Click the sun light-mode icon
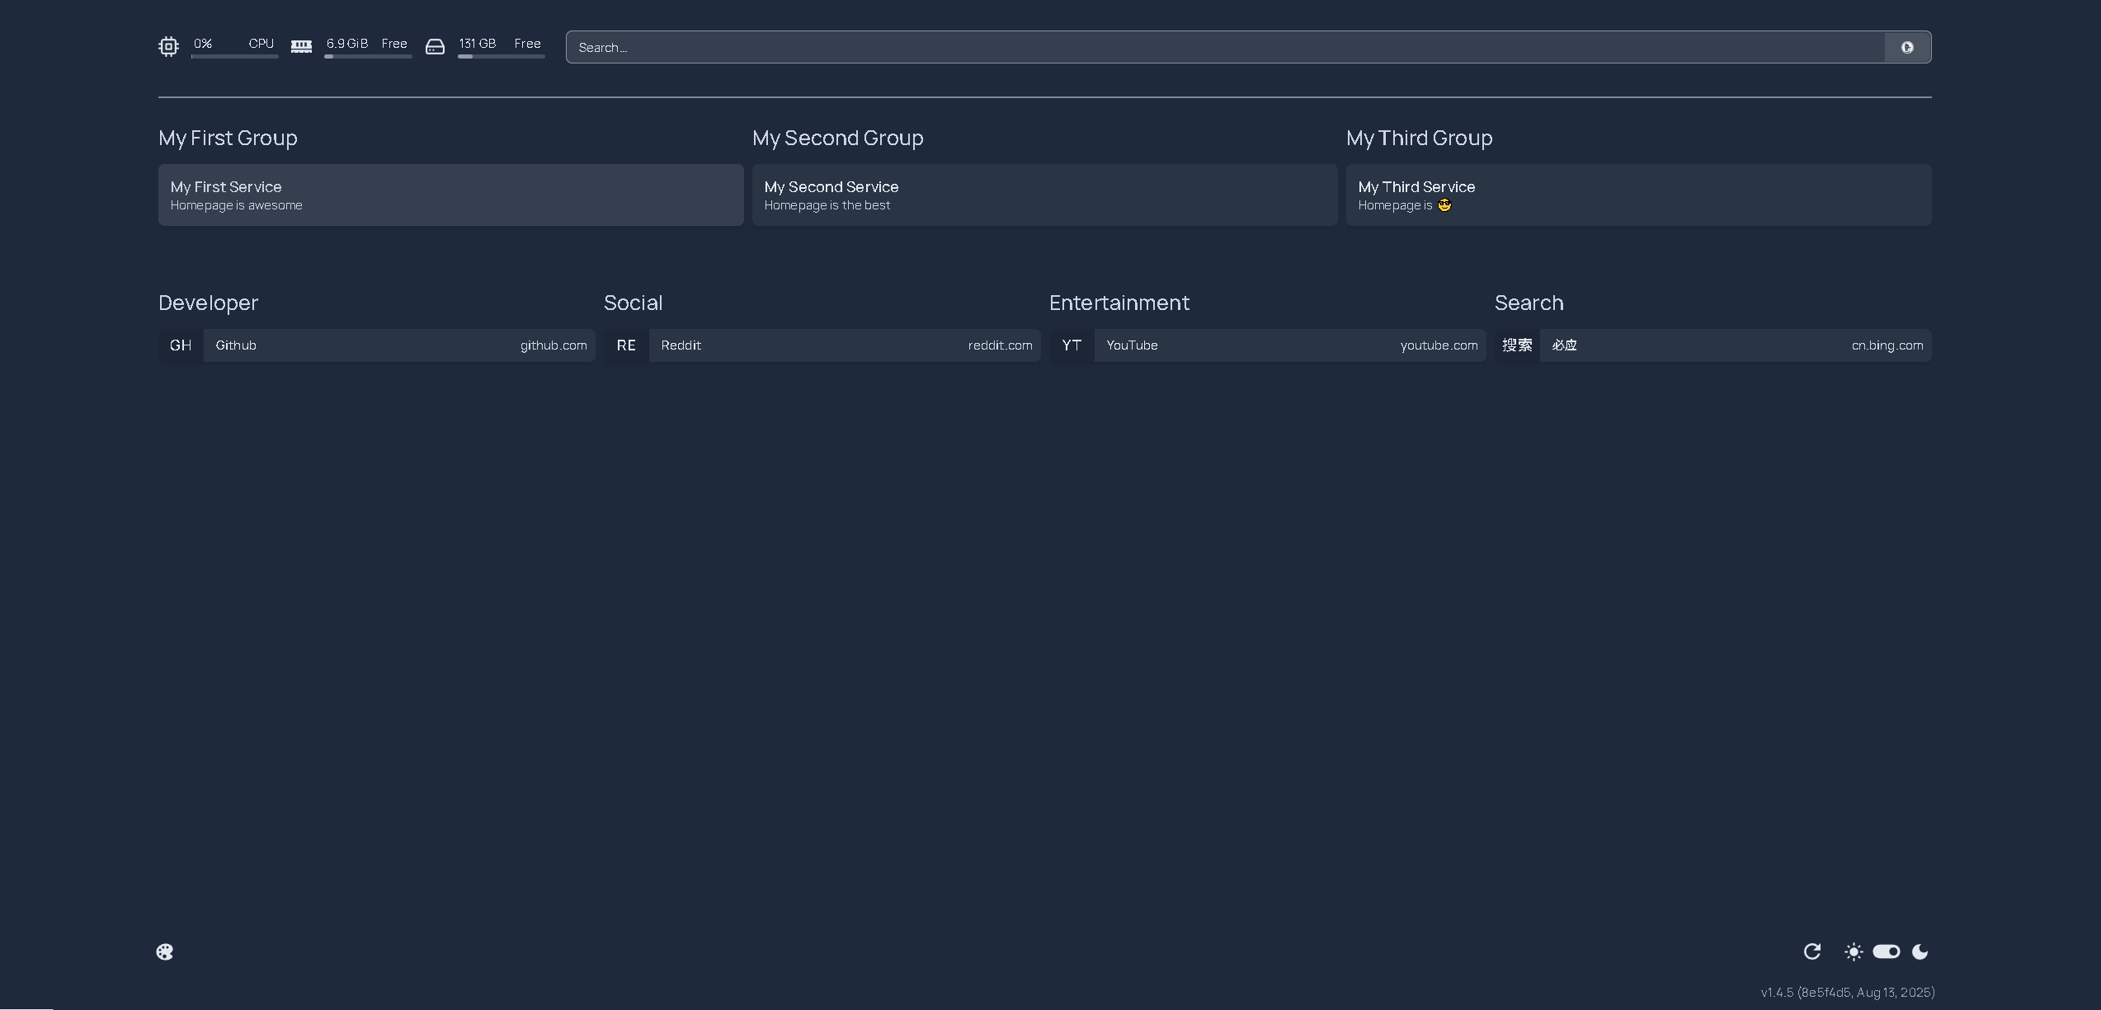The height and width of the screenshot is (1010, 2101). pyautogui.click(x=1854, y=951)
